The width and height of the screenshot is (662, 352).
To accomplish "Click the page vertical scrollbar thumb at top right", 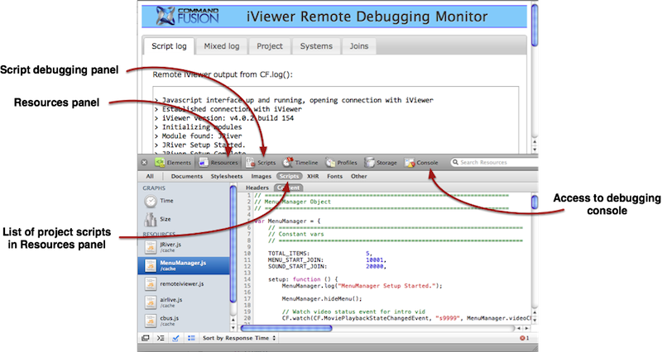I will click(535, 25).
